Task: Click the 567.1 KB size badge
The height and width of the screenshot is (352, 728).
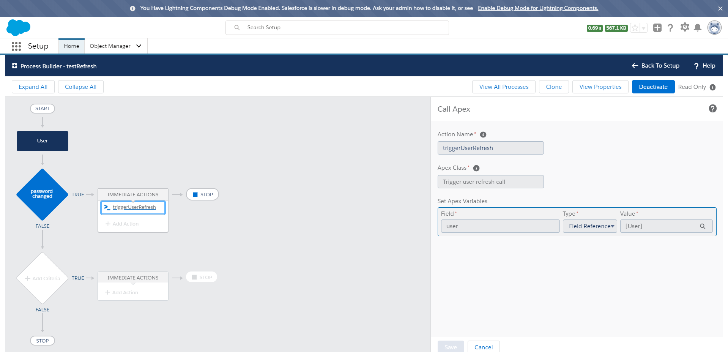Action: coord(616,28)
